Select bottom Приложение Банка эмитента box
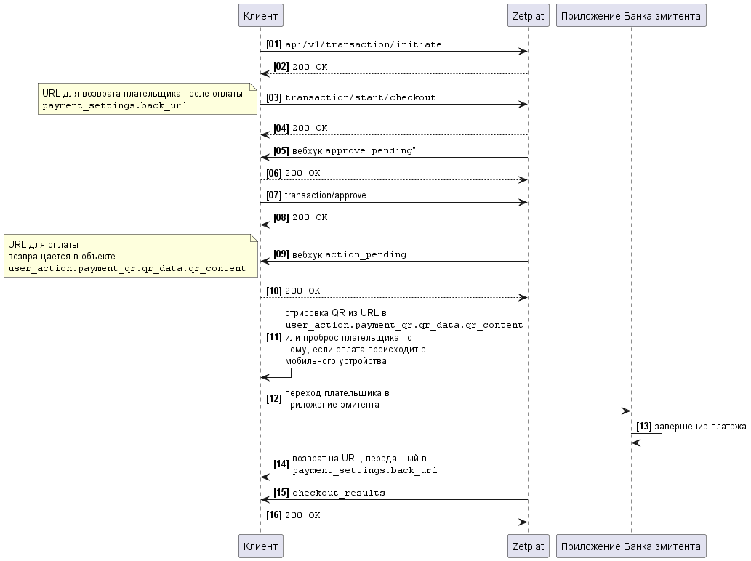 click(x=630, y=546)
